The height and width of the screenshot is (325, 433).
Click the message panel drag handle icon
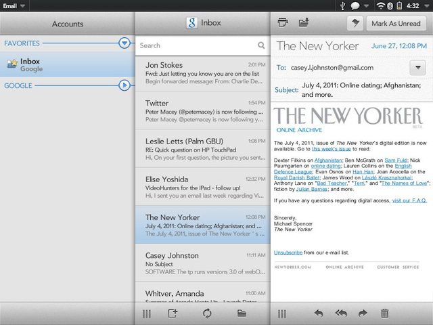point(282,314)
